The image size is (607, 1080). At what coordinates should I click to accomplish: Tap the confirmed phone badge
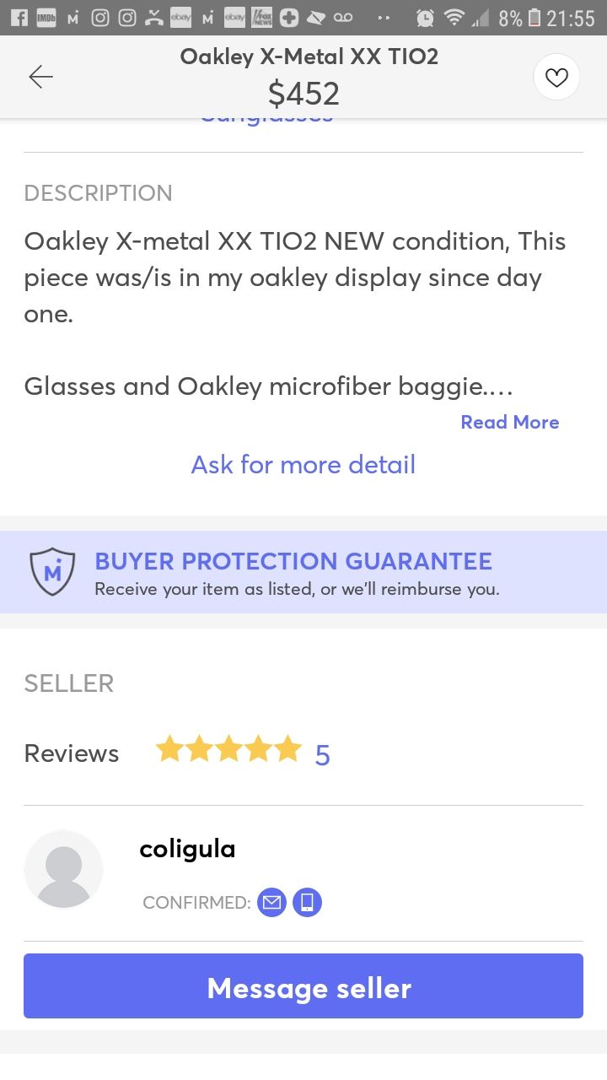pyautogui.click(x=307, y=902)
